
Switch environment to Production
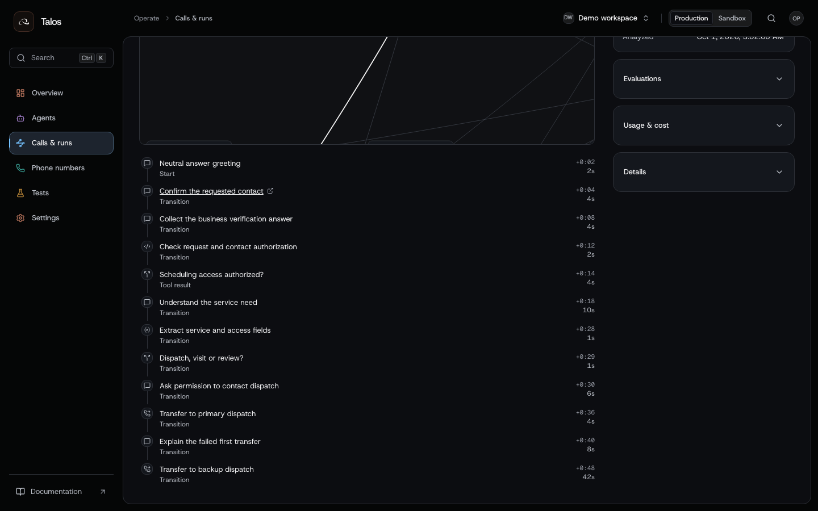[x=691, y=18]
